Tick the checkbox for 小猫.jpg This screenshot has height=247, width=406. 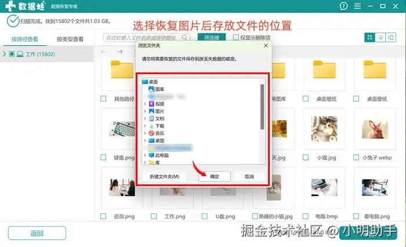coord(306,157)
